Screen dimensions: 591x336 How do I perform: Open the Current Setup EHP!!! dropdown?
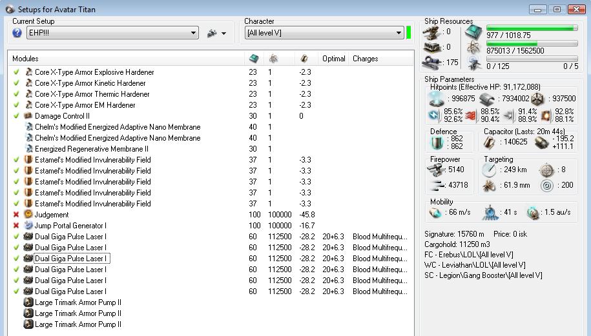tap(112, 33)
